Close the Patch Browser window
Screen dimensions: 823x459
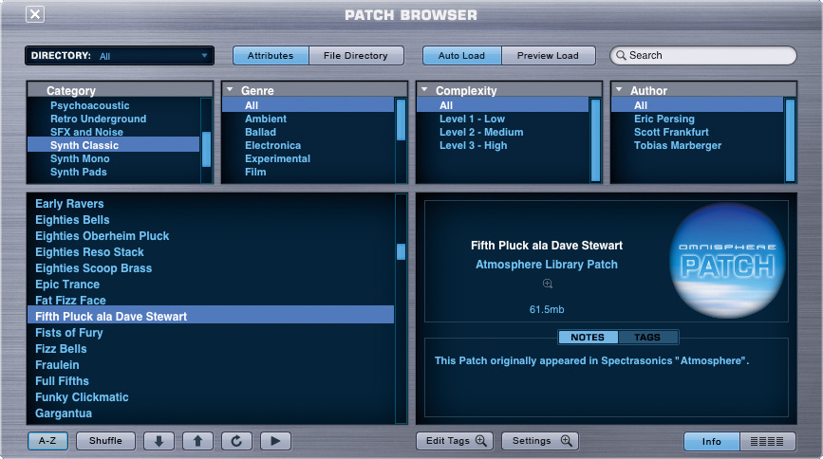(35, 14)
